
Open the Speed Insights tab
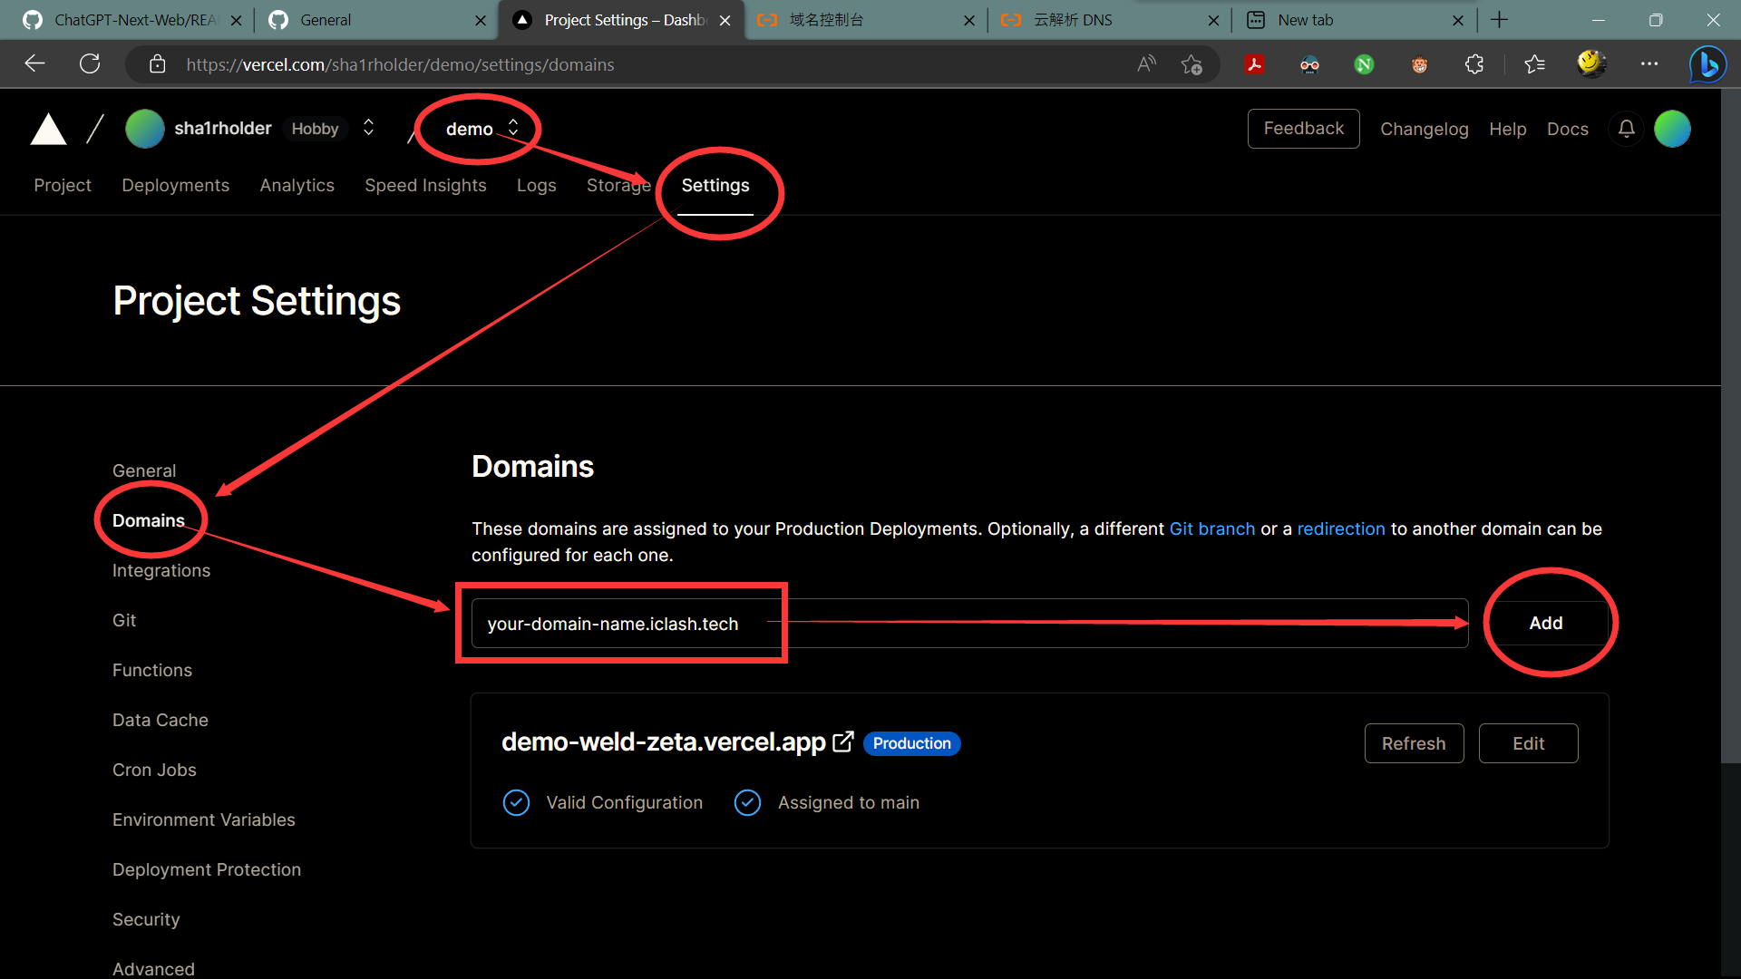click(425, 185)
